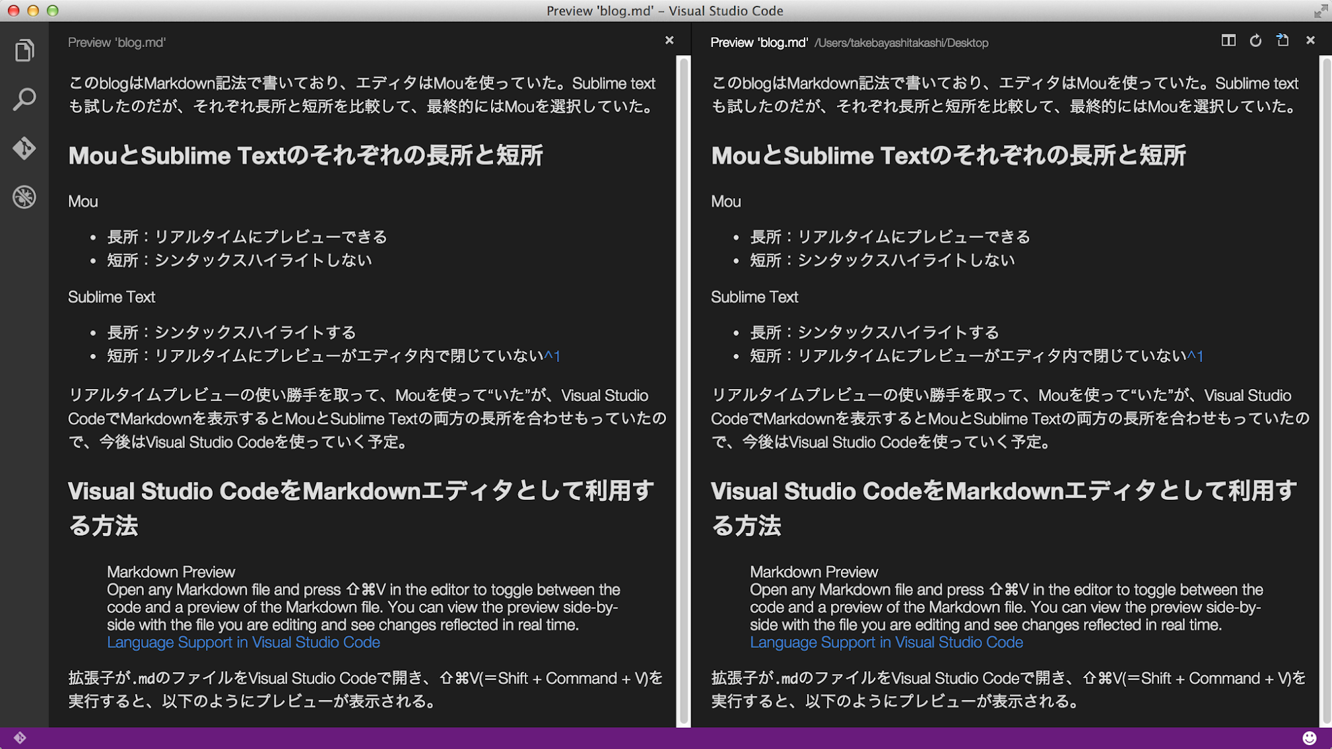Close the right preview pane
1332x749 pixels.
click(x=1310, y=41)
